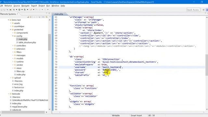208x117 pixels.
Task: Click the green Run button in the toolbar
Action: 19,9
